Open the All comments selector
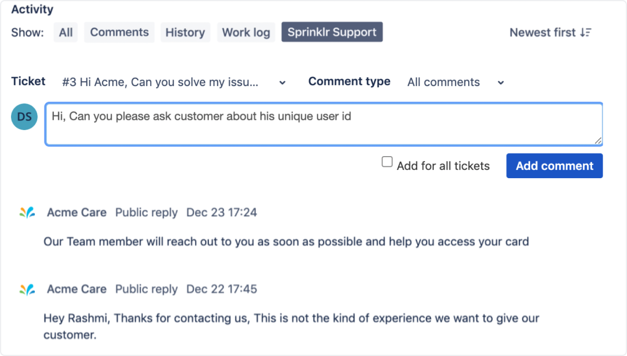Viewport: 627px width, 356px height. (456, 82)
